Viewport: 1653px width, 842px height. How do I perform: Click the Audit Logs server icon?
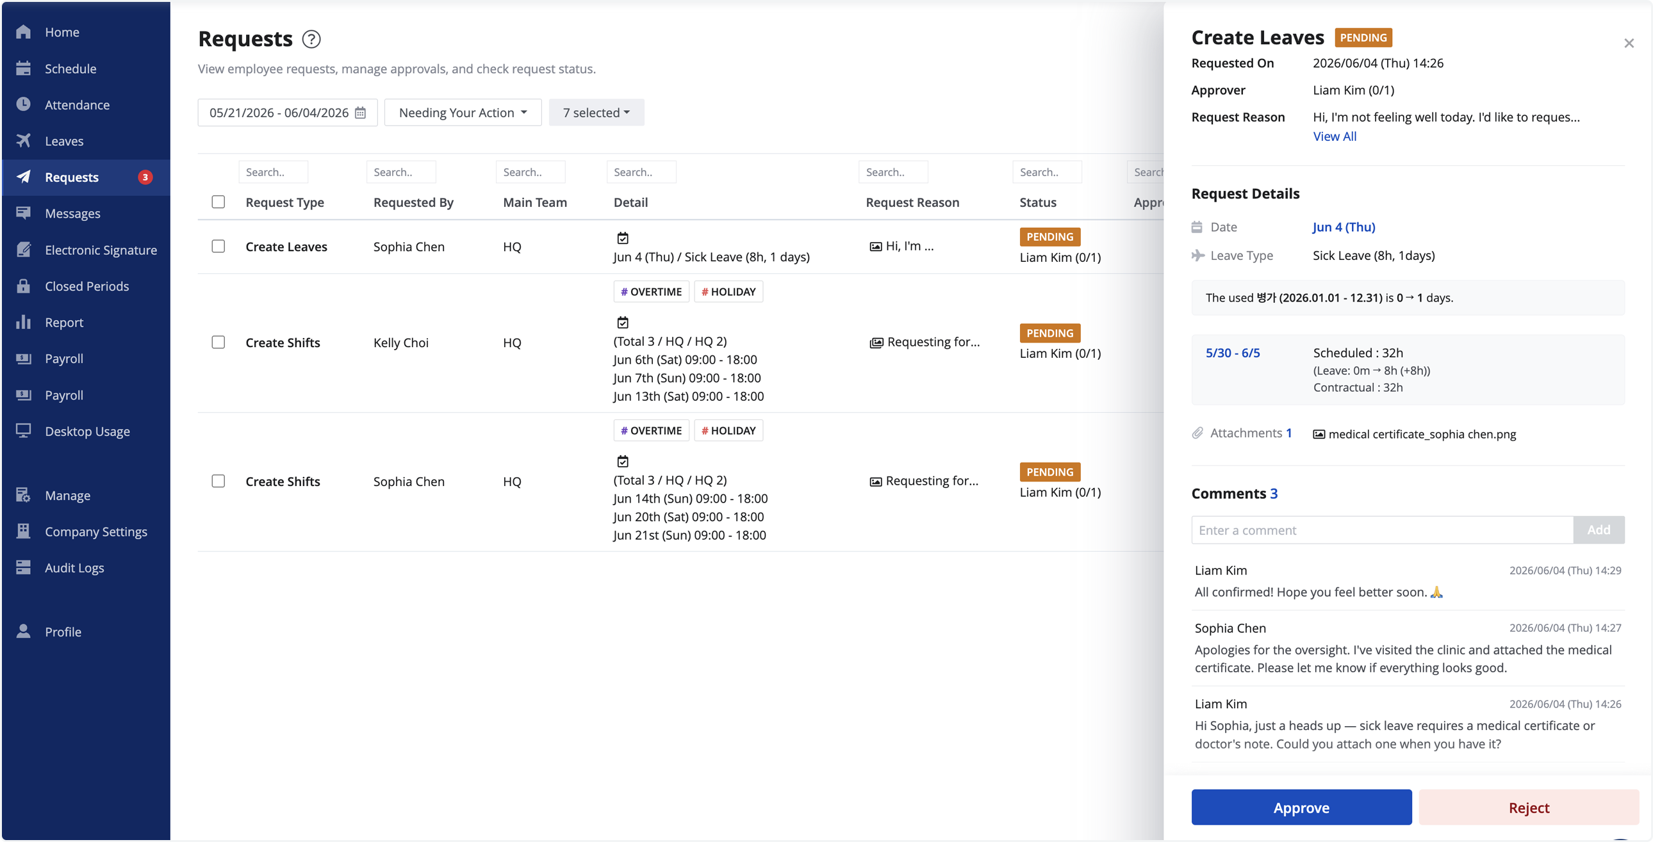pos(24,568)
